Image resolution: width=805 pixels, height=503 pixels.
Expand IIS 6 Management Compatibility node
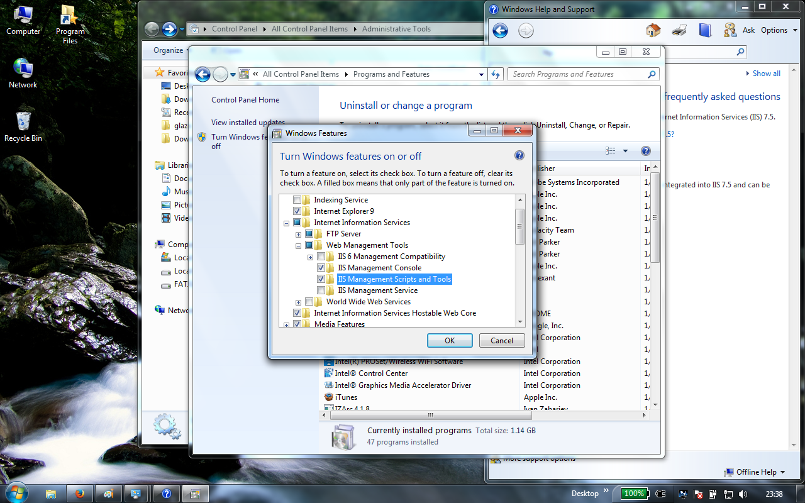tap(310, 257)
